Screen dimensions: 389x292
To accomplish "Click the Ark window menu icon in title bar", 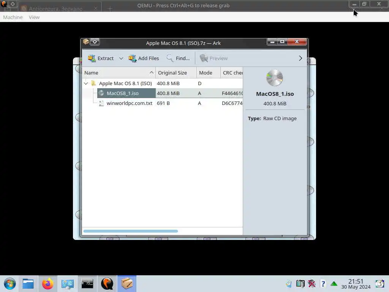I will 86,41.
